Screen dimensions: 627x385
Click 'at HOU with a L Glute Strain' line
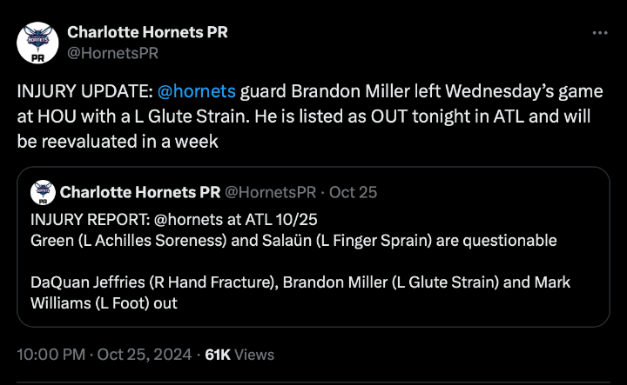131,116
